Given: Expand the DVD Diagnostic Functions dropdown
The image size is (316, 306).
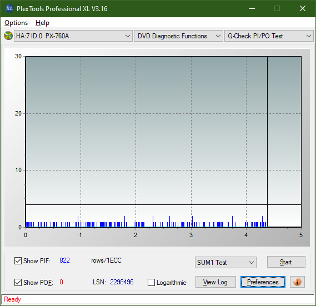Looking at the screenshot, I should [x=178, y=36].
